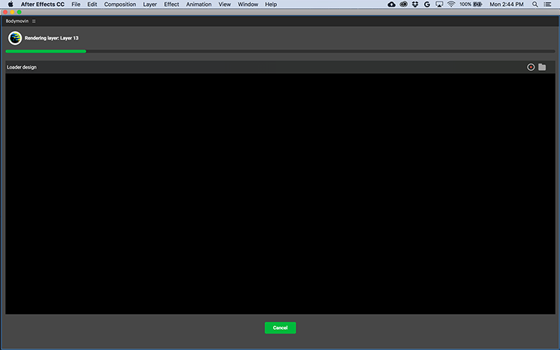Open the Edit menu
Screen dimensions: 560x350
[x=92, y=4]
